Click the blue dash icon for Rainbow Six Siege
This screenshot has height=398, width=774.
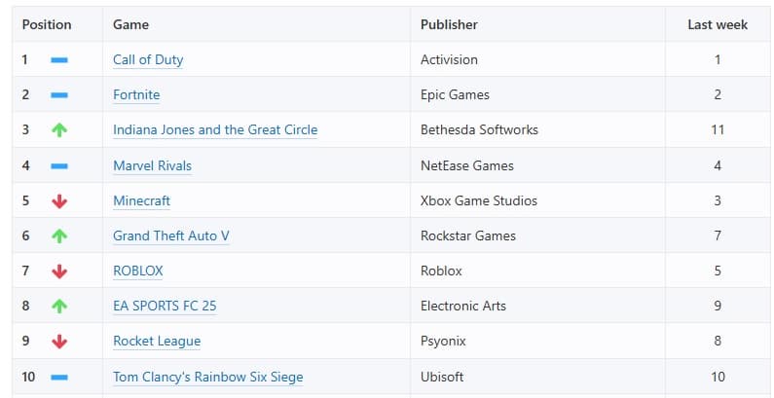[x=59, y=377]
